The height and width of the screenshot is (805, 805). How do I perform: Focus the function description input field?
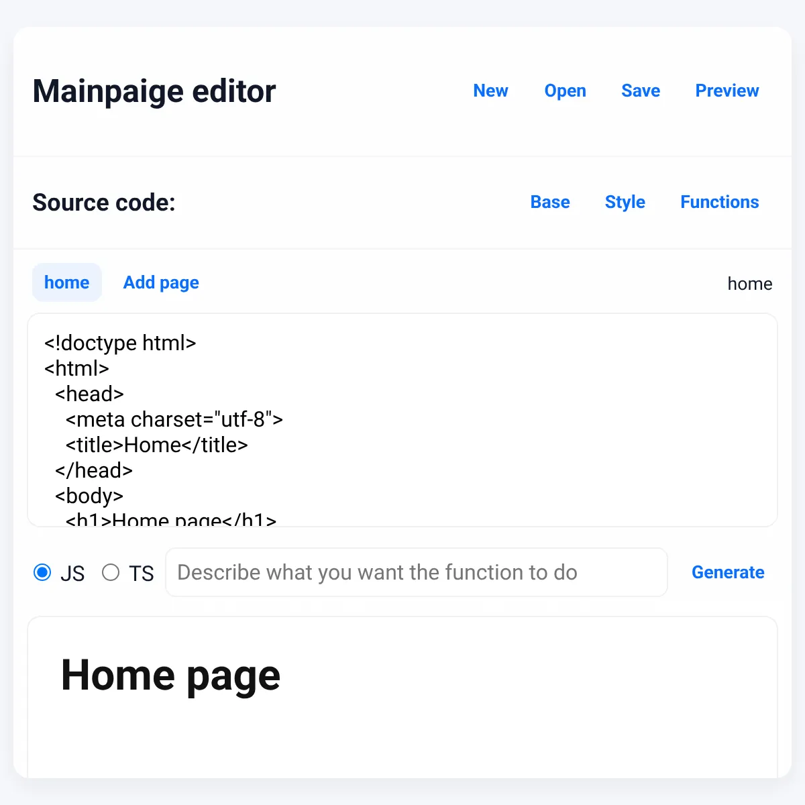point(417,572)
